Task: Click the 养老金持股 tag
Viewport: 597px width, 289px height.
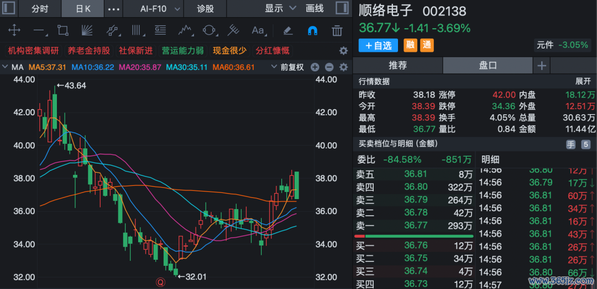Action: [88, 51]
